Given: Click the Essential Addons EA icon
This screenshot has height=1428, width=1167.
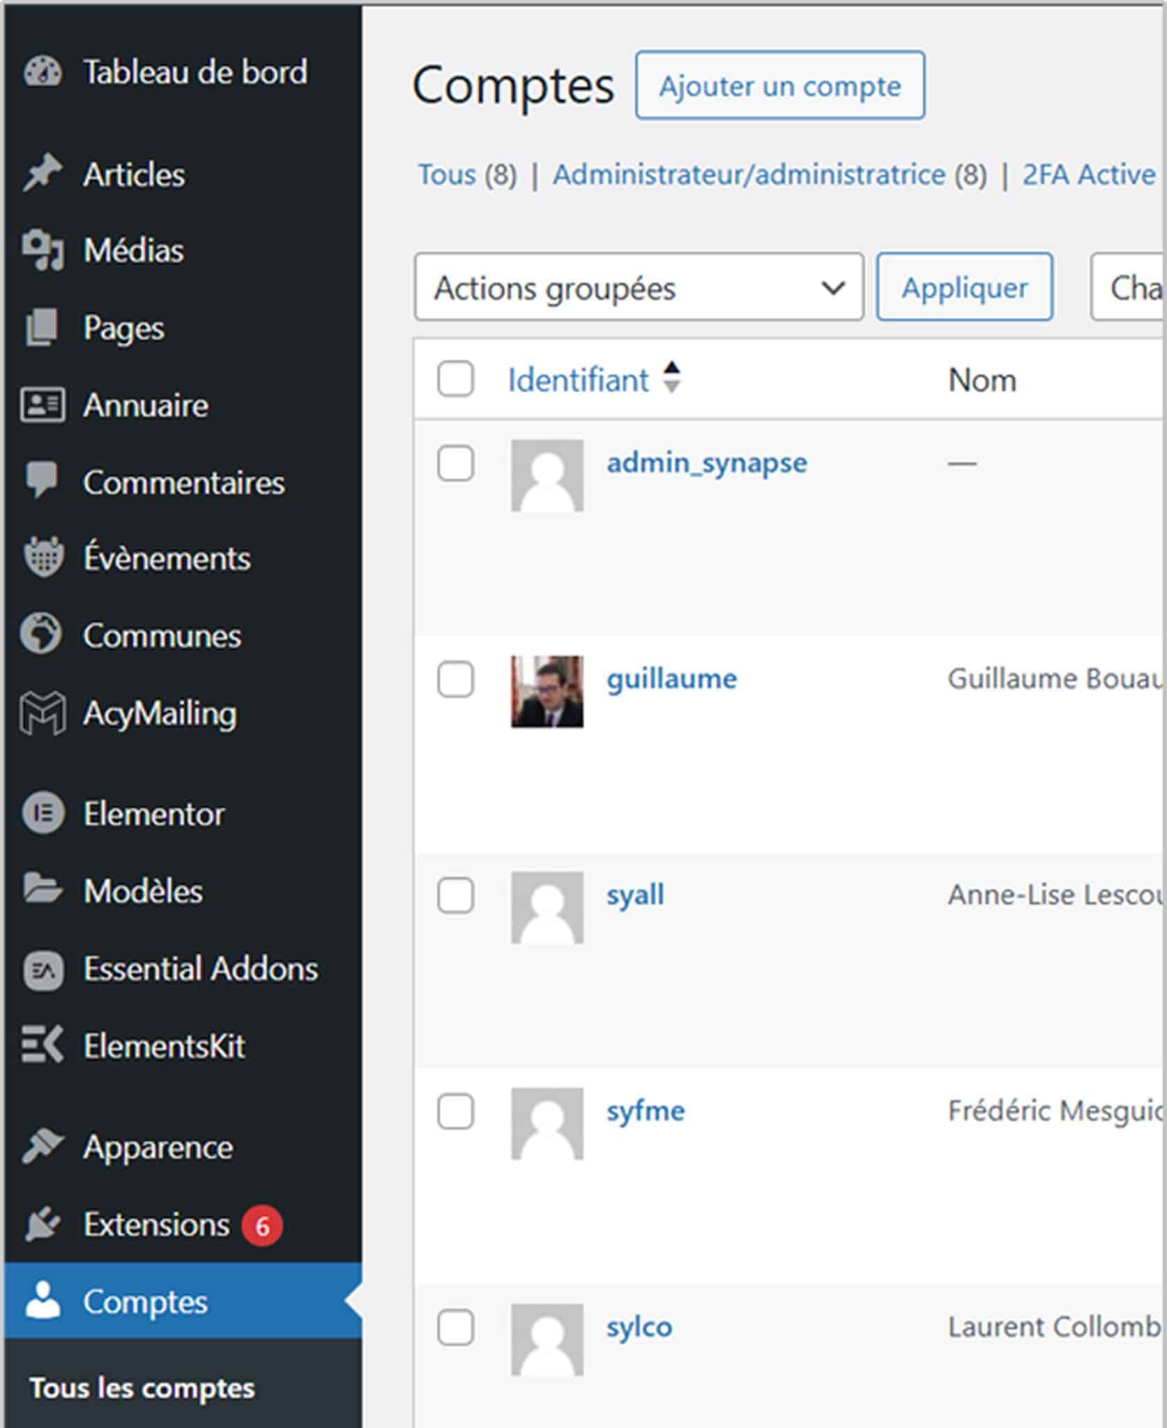Looking at the screenshot, I should coord(43,969).
